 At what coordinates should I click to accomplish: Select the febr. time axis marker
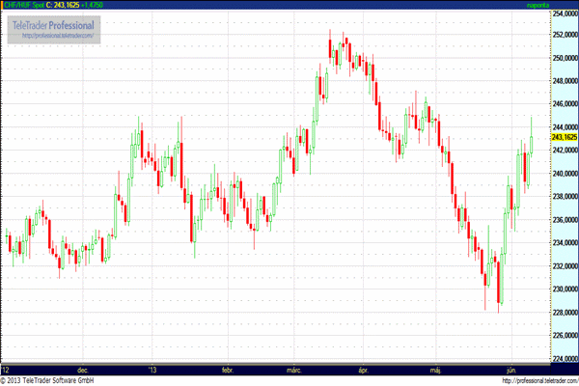point(229,370)
